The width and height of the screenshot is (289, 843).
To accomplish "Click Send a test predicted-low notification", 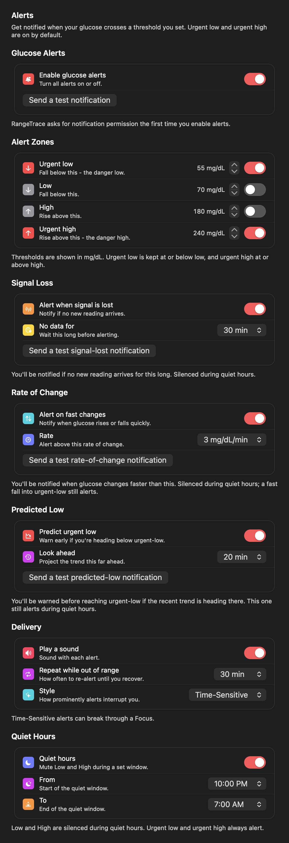I will [x=95, y=577].
